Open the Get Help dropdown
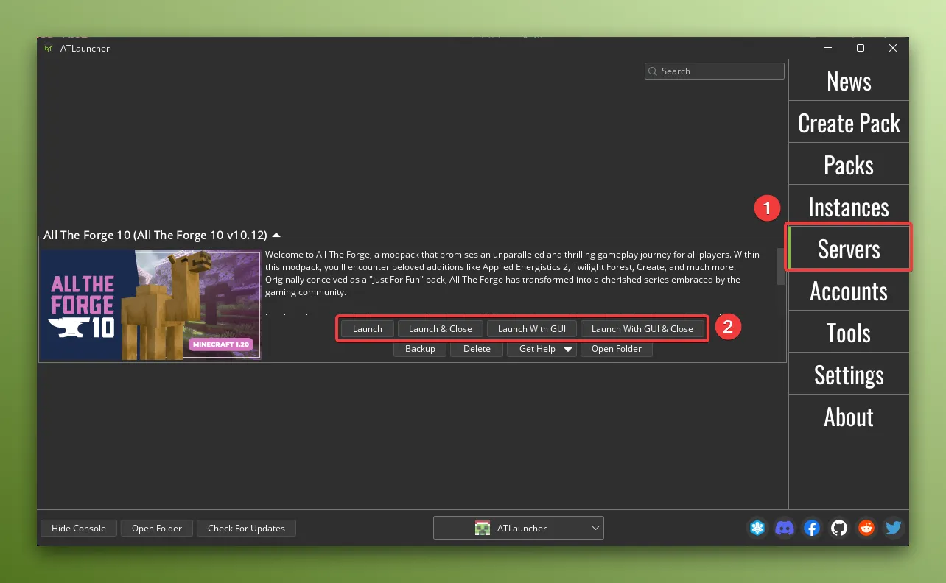Screen dimensions: 946x583 pyautogui.click(x=542, y=349)
